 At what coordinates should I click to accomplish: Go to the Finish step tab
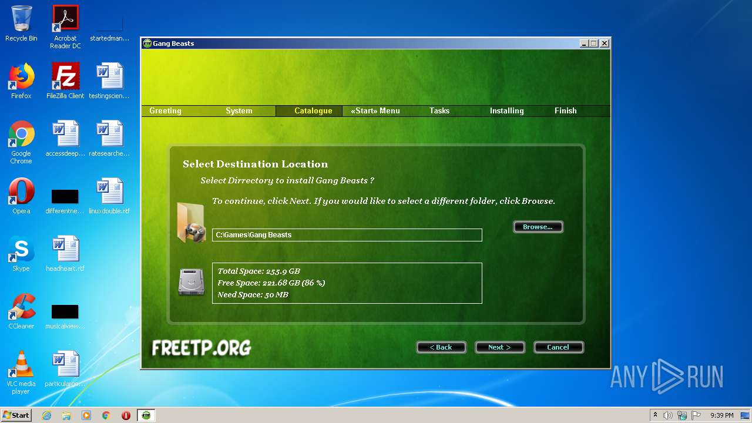click(x=566, y=110)
